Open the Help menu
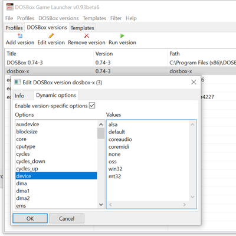236x236 pixels. point(131,18)
